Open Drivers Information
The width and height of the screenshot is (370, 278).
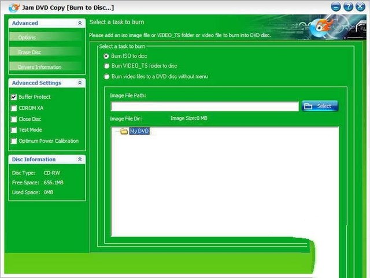tap(45, 67)
